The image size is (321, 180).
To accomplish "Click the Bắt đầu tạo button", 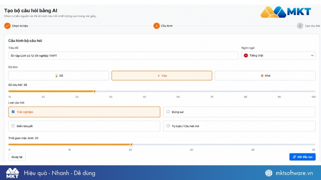I will click(302, 157).
